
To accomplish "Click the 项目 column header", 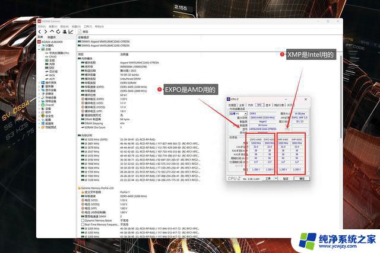I will pos(81,55).
